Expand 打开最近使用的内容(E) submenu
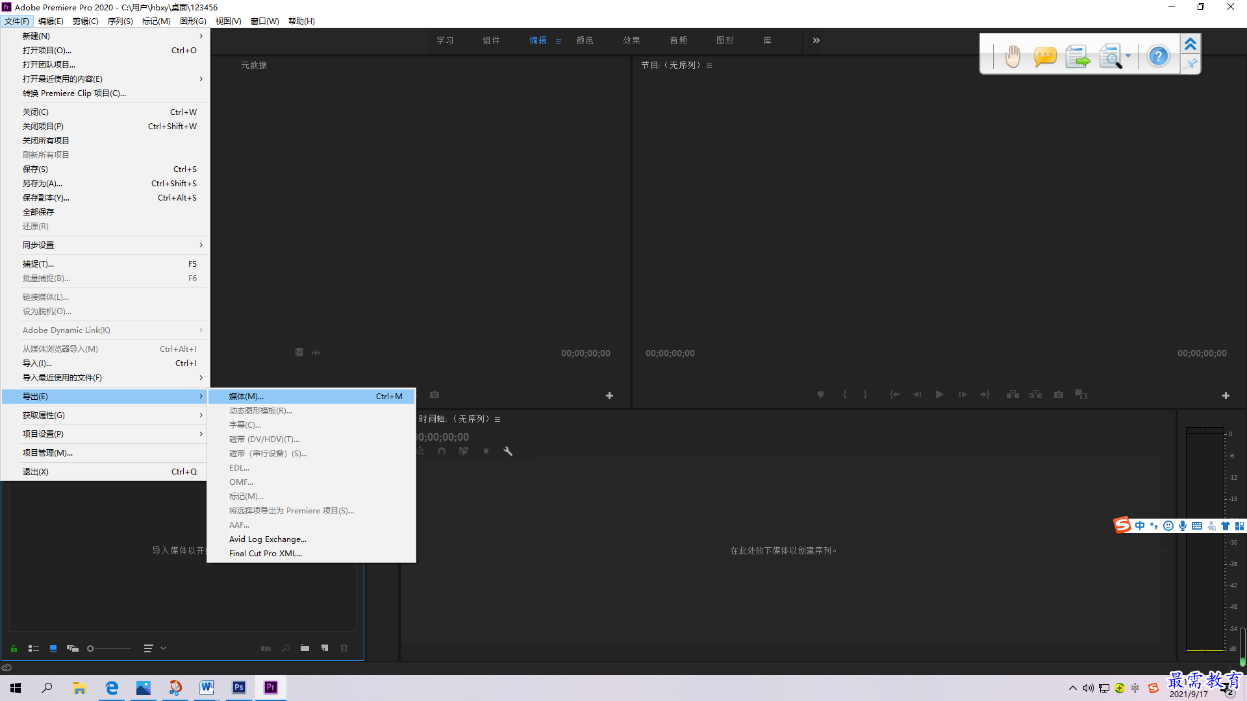Viewport: 1247px width, 701px height. point(105,79)
